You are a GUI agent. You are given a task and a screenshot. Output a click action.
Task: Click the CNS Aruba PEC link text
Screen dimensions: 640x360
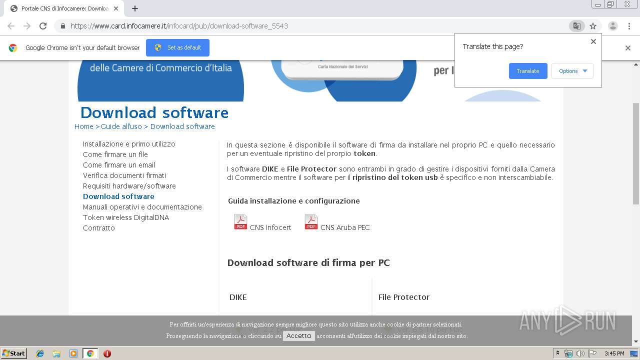(x=345, y=227)
